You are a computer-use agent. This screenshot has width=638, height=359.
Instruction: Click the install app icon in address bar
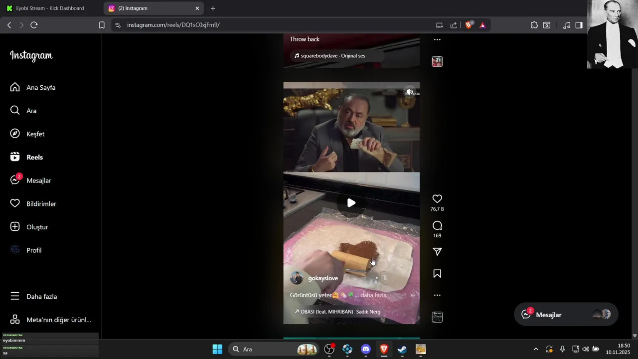tap(439, 25)
